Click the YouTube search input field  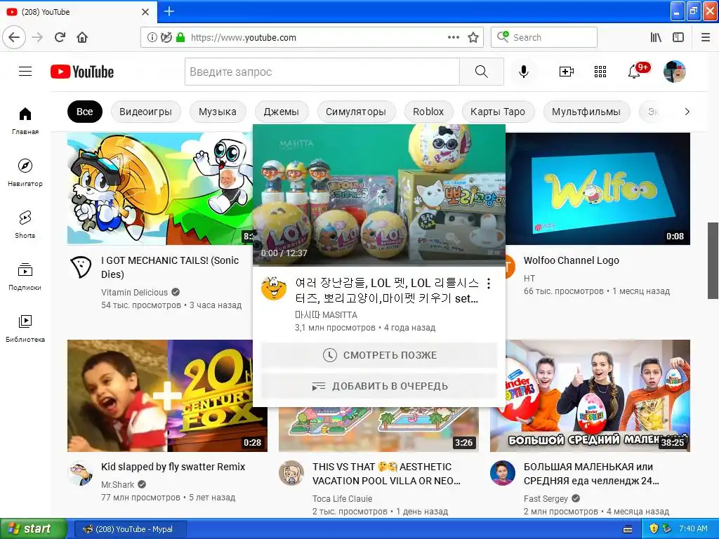[x=322, y=72]
